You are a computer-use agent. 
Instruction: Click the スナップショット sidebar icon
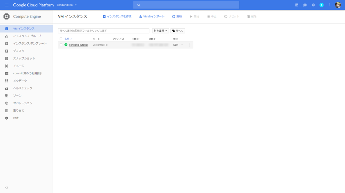(x=7, y=59)
